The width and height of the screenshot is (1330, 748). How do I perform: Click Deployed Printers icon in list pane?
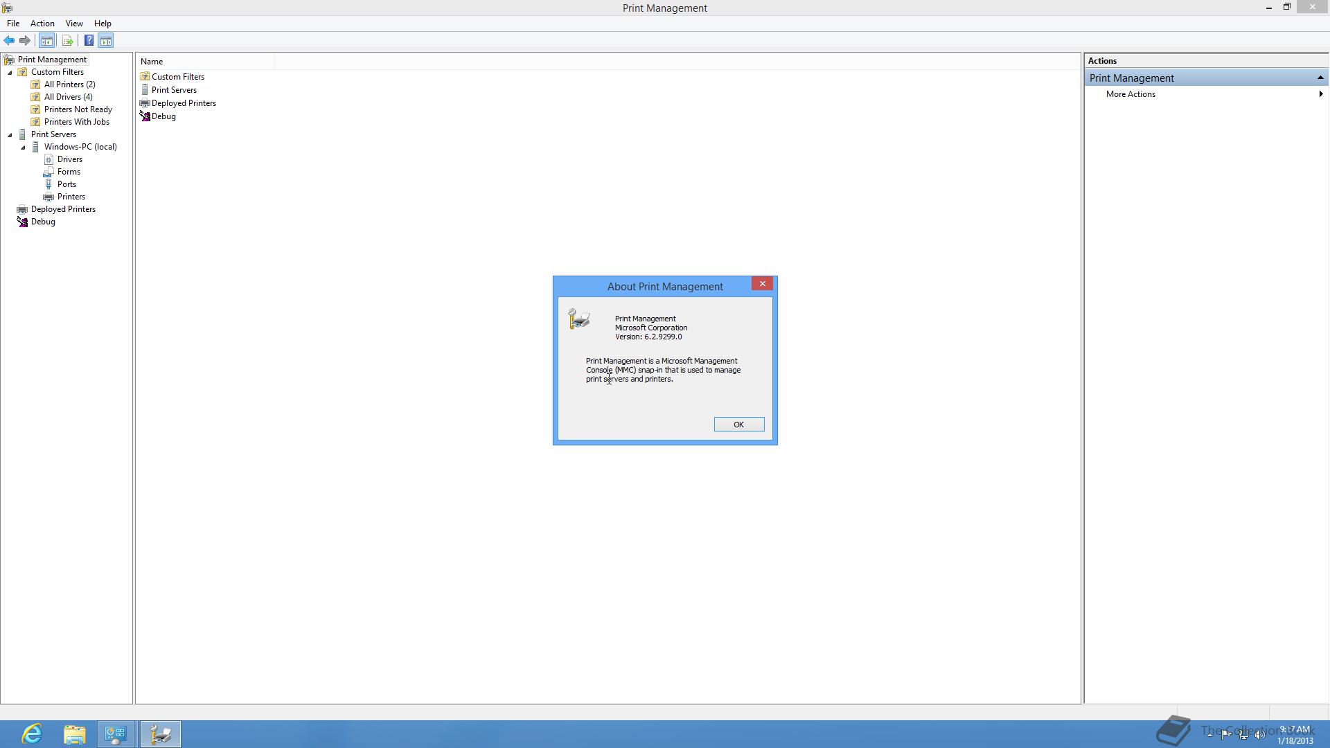145,103
